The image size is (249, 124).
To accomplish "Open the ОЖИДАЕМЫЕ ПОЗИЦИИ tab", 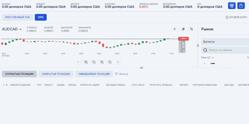I will click(94, 74).
